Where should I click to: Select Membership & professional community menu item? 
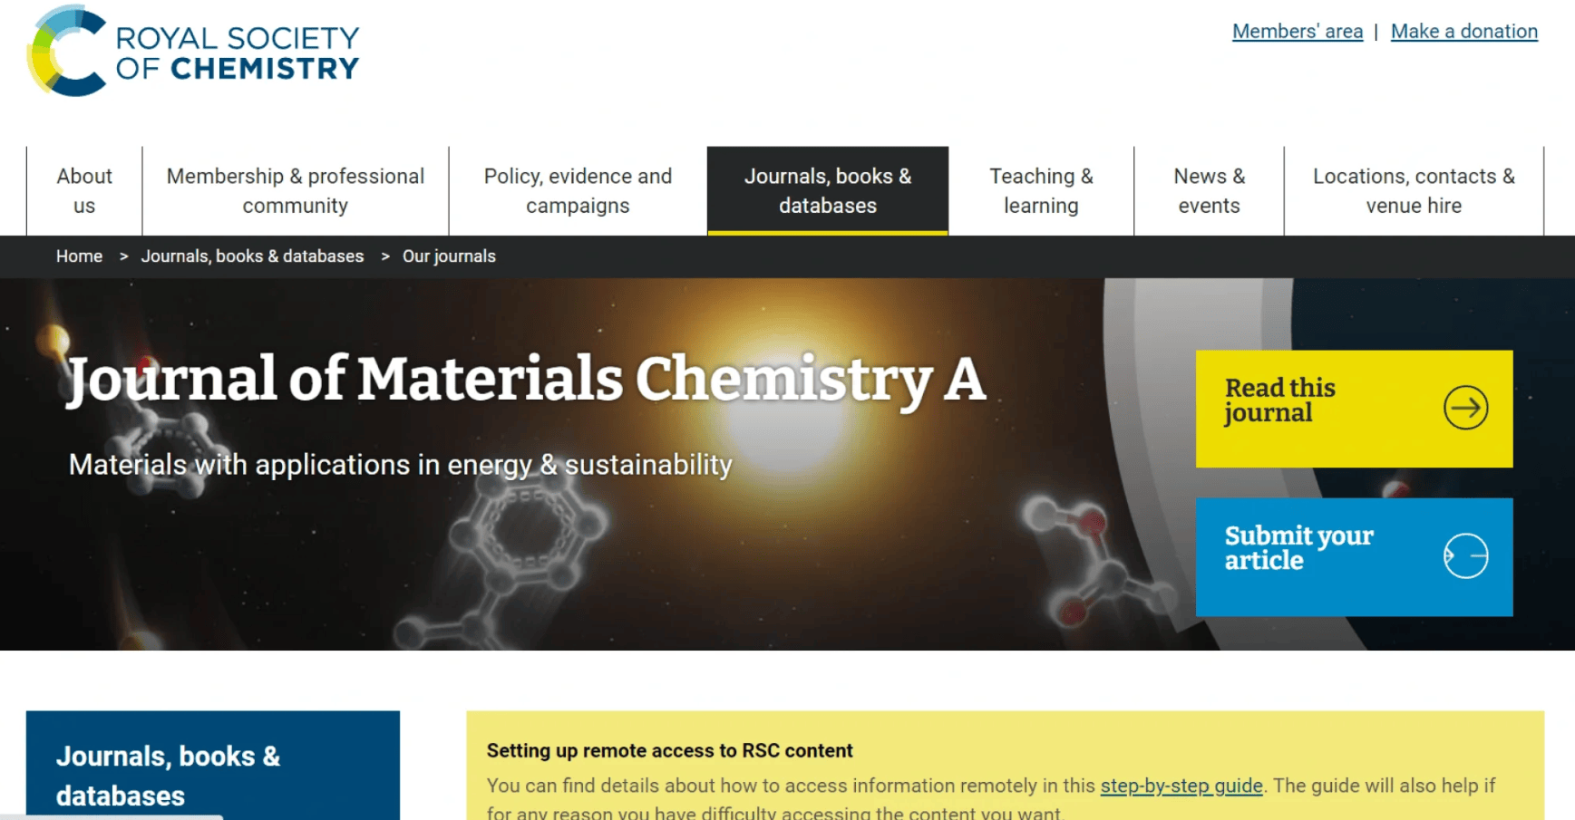[295, 190]
